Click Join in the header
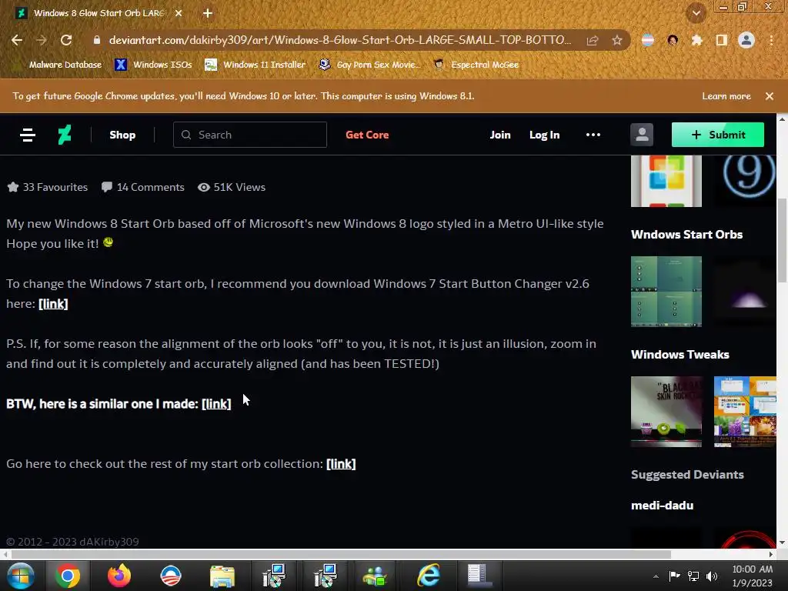 pyautogui.click(x=500, y=135)
